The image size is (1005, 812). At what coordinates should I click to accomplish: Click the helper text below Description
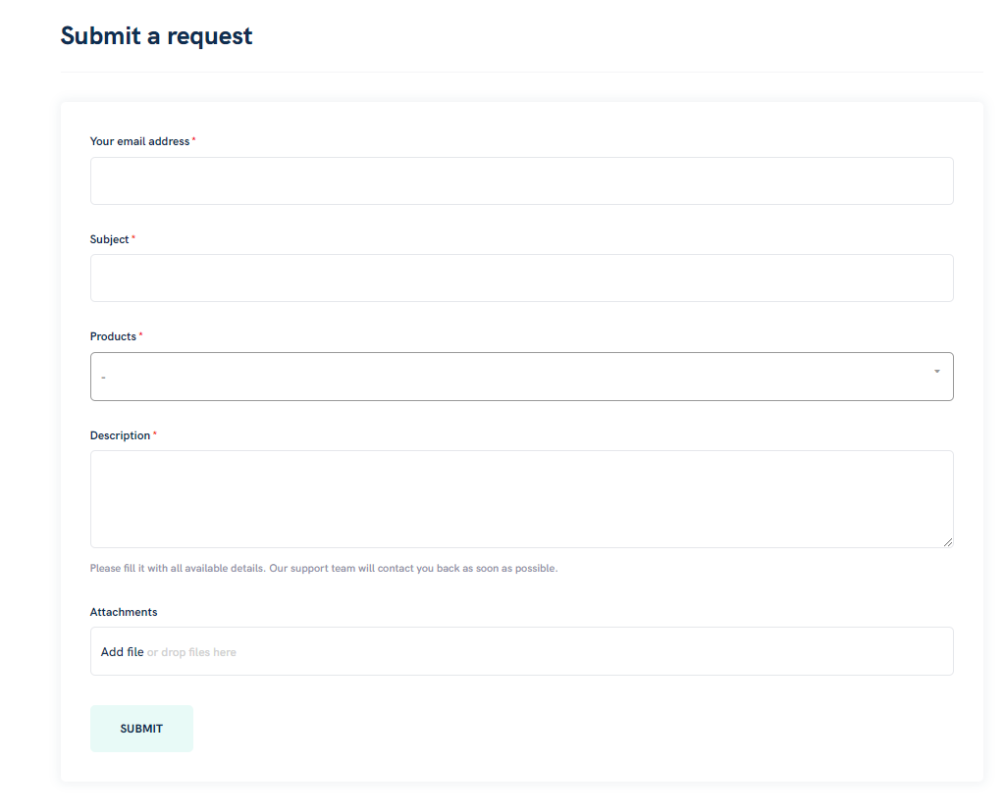coord(324,568)
